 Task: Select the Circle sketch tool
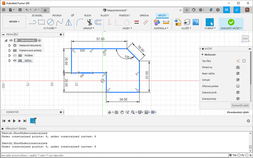pos(50,22)
